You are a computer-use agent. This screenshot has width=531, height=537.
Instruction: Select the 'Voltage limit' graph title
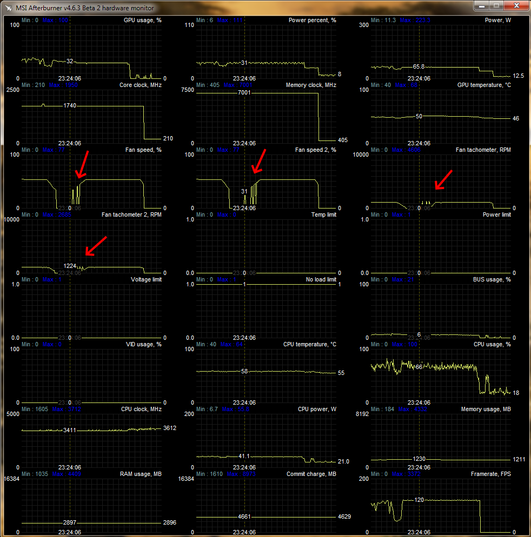(x=147, y=279)
